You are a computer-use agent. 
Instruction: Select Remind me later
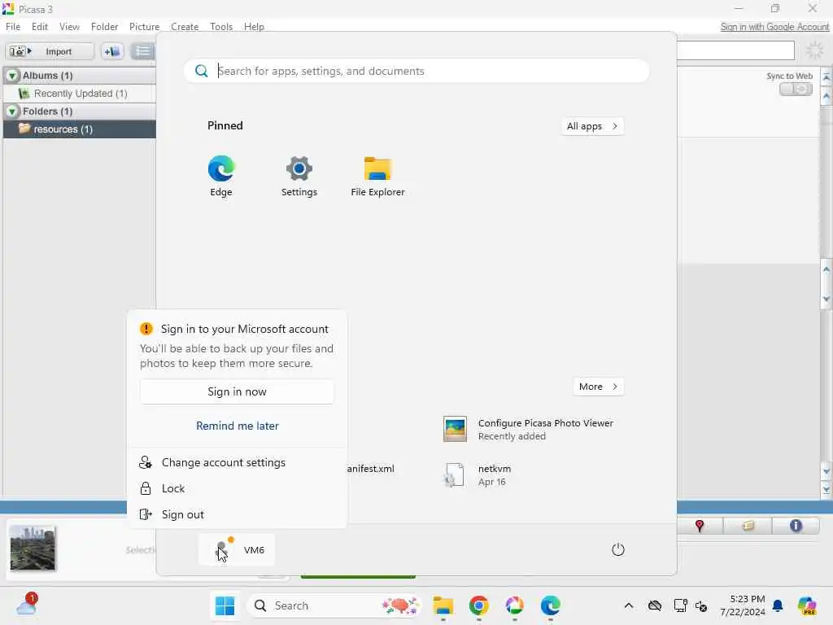click(x=237, y=426)
